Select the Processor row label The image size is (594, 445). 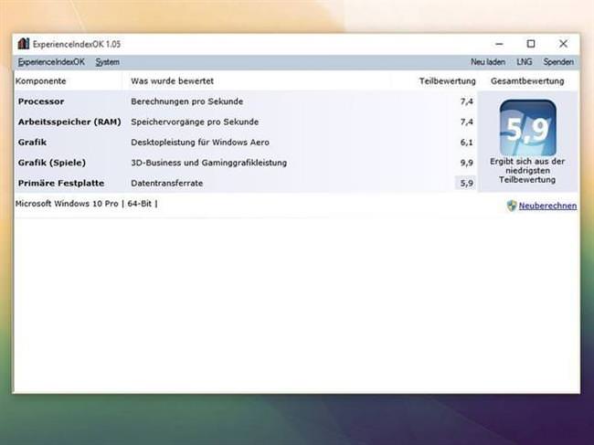coord(41,101)
